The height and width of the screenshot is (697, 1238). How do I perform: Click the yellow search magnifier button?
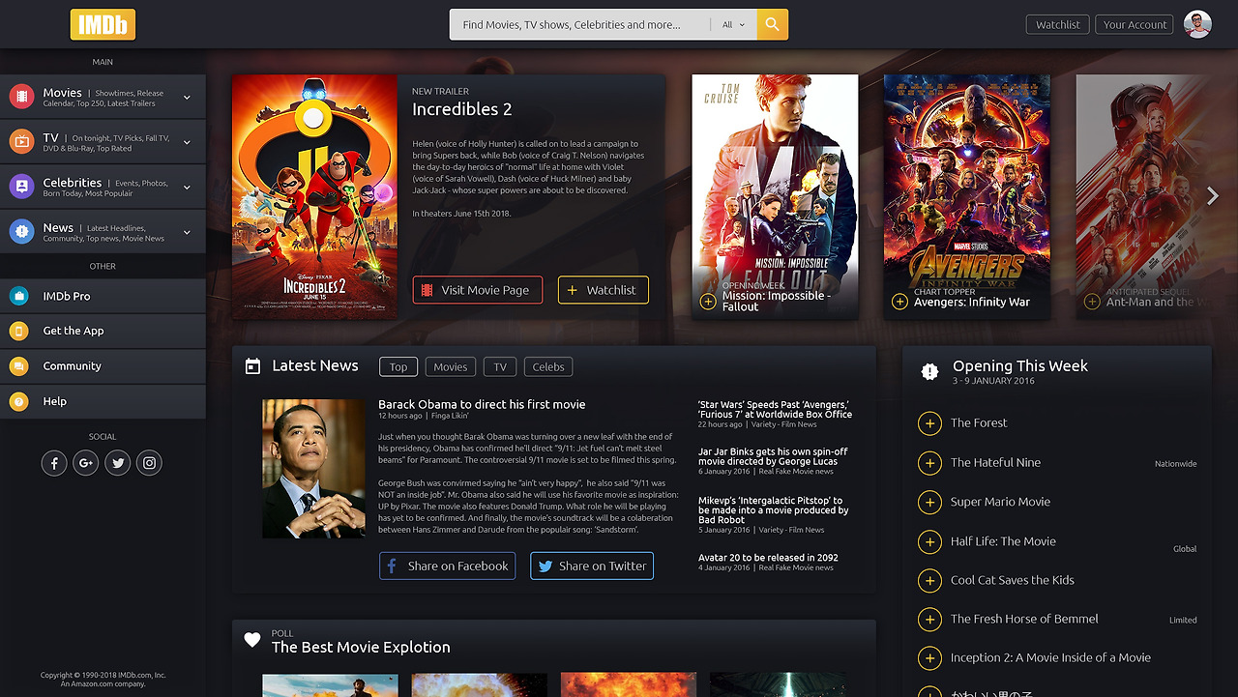[773, 25]
